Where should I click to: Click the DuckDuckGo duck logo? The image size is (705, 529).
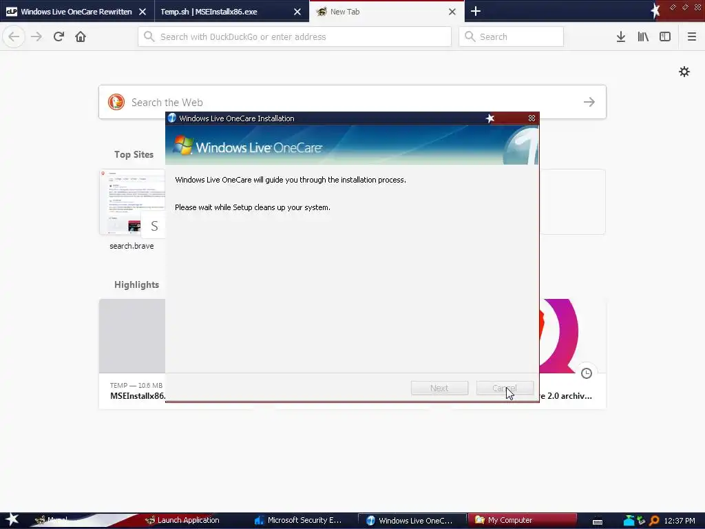pos(116,102)
